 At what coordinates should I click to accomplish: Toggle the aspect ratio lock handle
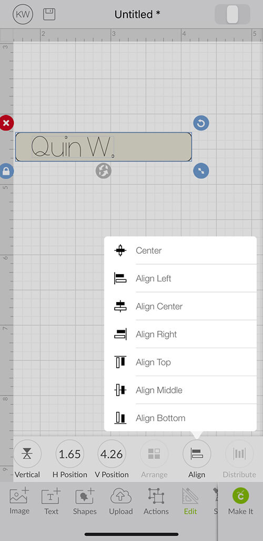(6, 171)
